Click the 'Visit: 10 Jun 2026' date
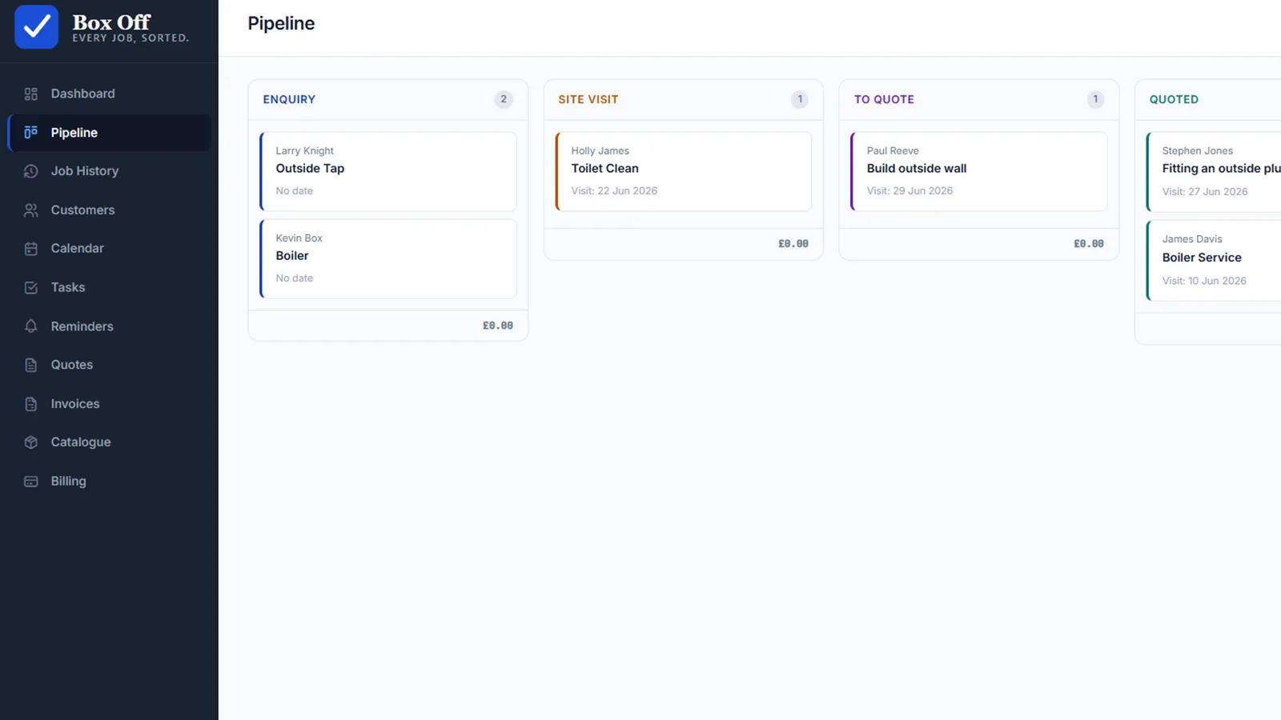1281x720 pixels. 1204,281
